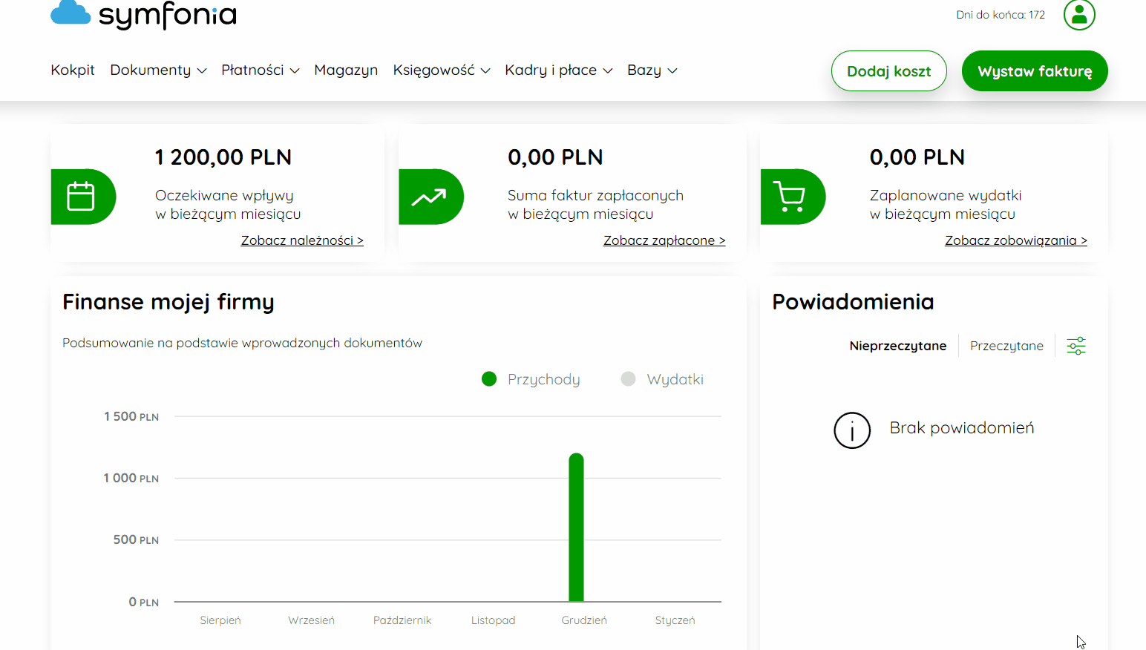Click the 1 500 PLN axis value
The width and height of the screenshot is (1146, 650).
[x=131, y=416]
